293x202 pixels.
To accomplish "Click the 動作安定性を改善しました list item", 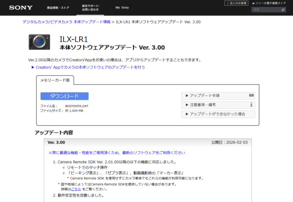I will click(x=81, y=195).
